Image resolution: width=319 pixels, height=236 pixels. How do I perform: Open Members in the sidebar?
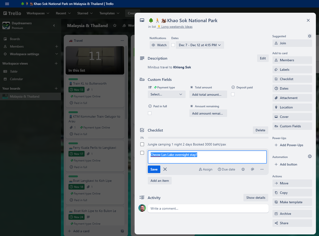(17, 46)
